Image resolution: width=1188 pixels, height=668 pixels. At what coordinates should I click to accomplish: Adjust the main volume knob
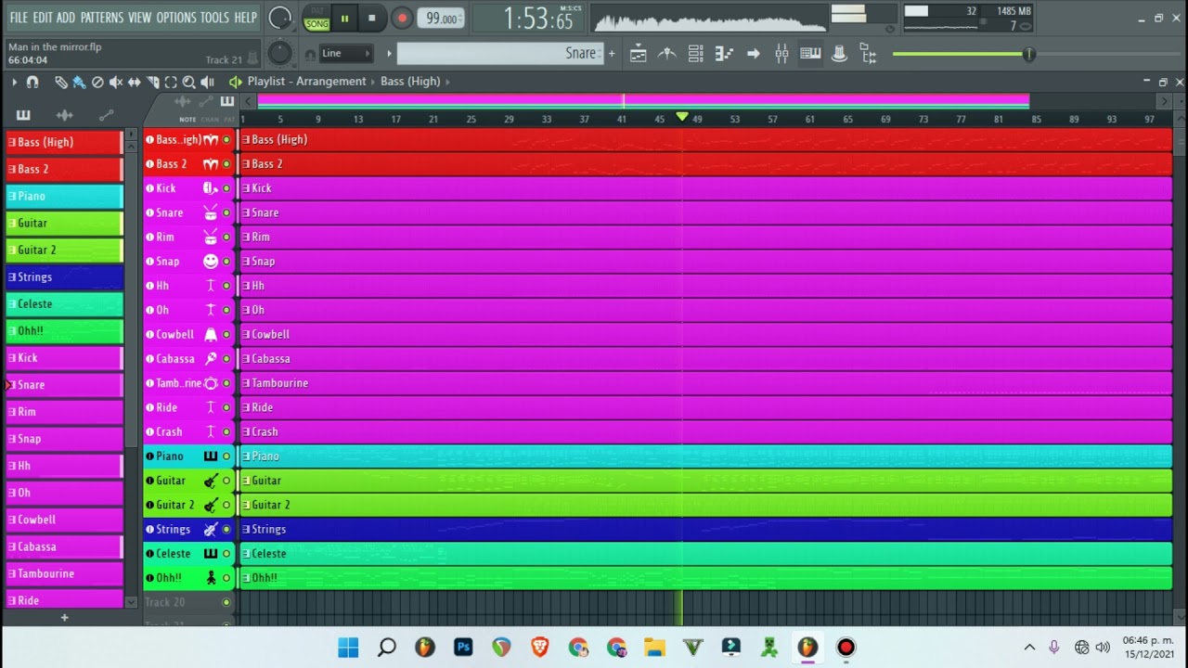[279, 18]
